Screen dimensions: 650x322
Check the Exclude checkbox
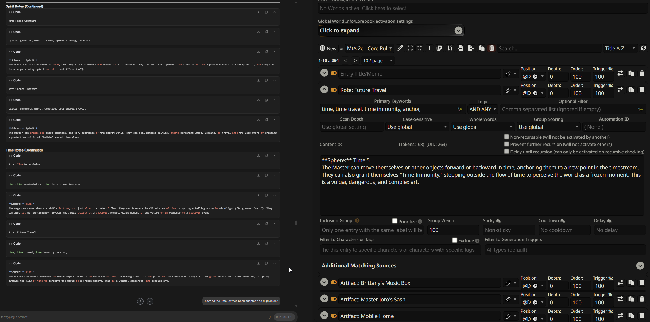coord(454,240)
